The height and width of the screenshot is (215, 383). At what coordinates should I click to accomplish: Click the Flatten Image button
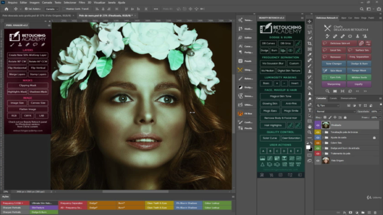[28, 109]
